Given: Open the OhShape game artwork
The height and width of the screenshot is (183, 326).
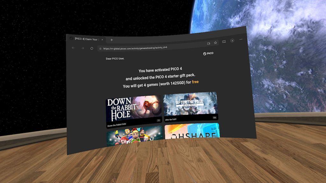Looking at the screenshot, I should coord(192,131).
